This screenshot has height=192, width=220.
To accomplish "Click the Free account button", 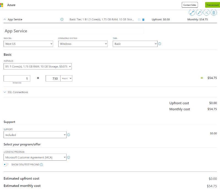I will pos(213,5).
